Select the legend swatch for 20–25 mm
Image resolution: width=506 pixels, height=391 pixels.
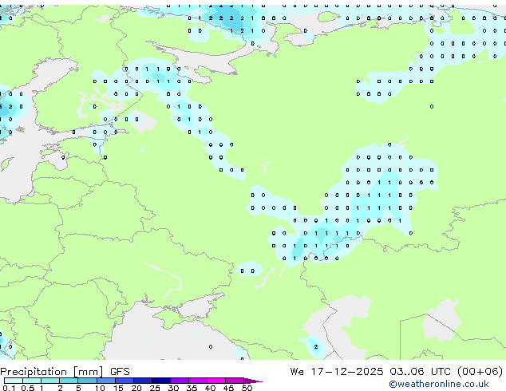143,381
